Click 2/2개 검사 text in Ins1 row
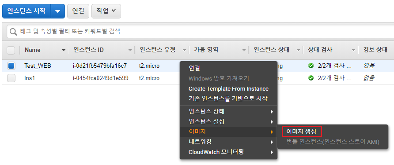Image resolution: width=394 pixels, height=165 pixels. pyautogui.click(x=335, y=78)
